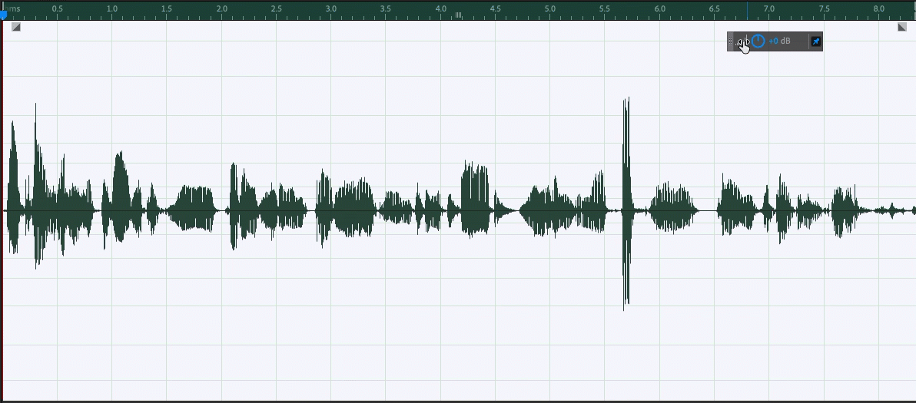Click the quiet waveform tail after 8.0 seconds
Viewport: 916px width, 403px height.
[x=891, y=210]
